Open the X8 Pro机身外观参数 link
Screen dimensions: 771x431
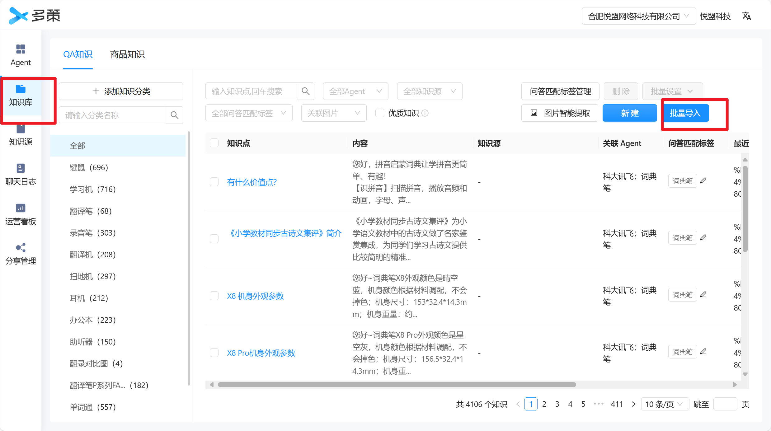coord(261,353)
